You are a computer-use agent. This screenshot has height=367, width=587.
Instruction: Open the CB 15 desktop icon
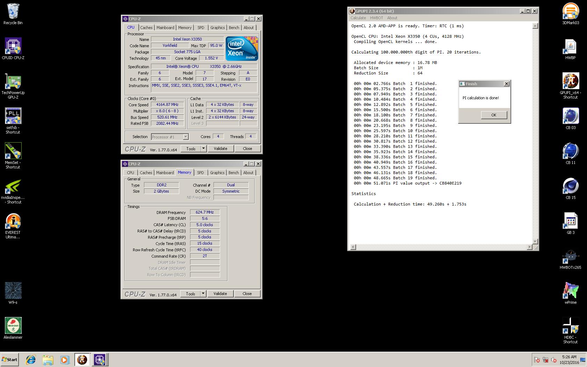(x=571, y=189)
